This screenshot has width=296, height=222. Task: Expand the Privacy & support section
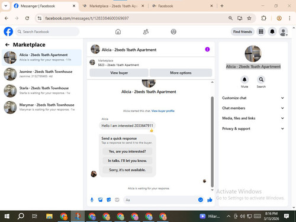tap(253, 128)
